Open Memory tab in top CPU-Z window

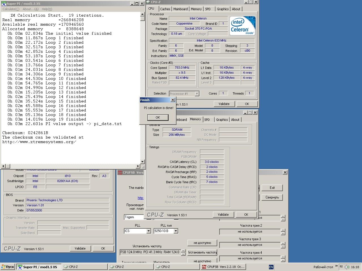pyautogui.click(x=196, y=9)
